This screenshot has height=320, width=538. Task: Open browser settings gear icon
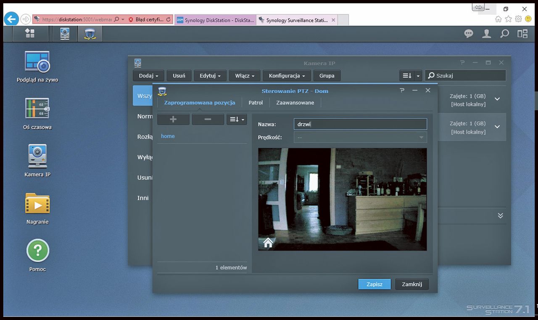coord(518,19)
